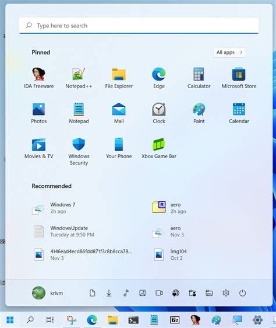Open the Calendar app
Image resolution: width=276 pixels, height=328 pixels.
tap(239, 113)
